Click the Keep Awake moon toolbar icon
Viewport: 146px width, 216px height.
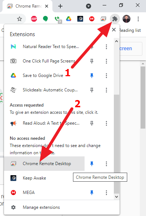point(80,19)
